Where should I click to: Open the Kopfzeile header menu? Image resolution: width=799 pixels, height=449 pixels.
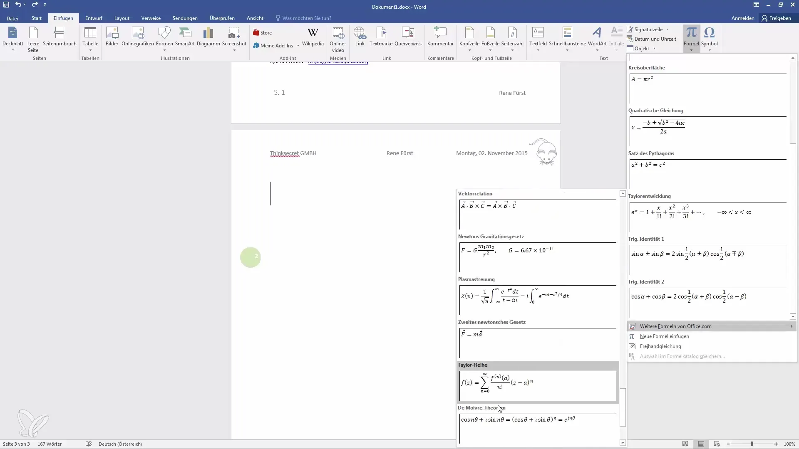click(x=469, y=39)
